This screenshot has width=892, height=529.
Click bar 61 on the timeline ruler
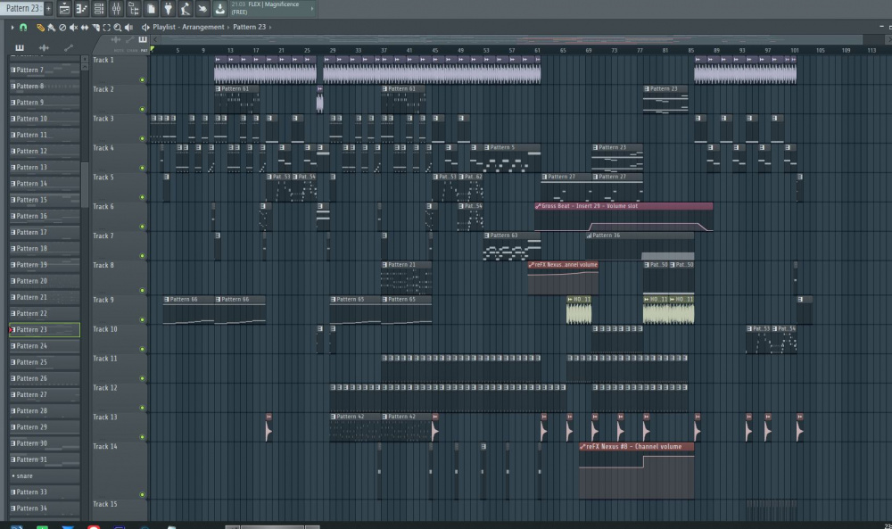[537, 50]
